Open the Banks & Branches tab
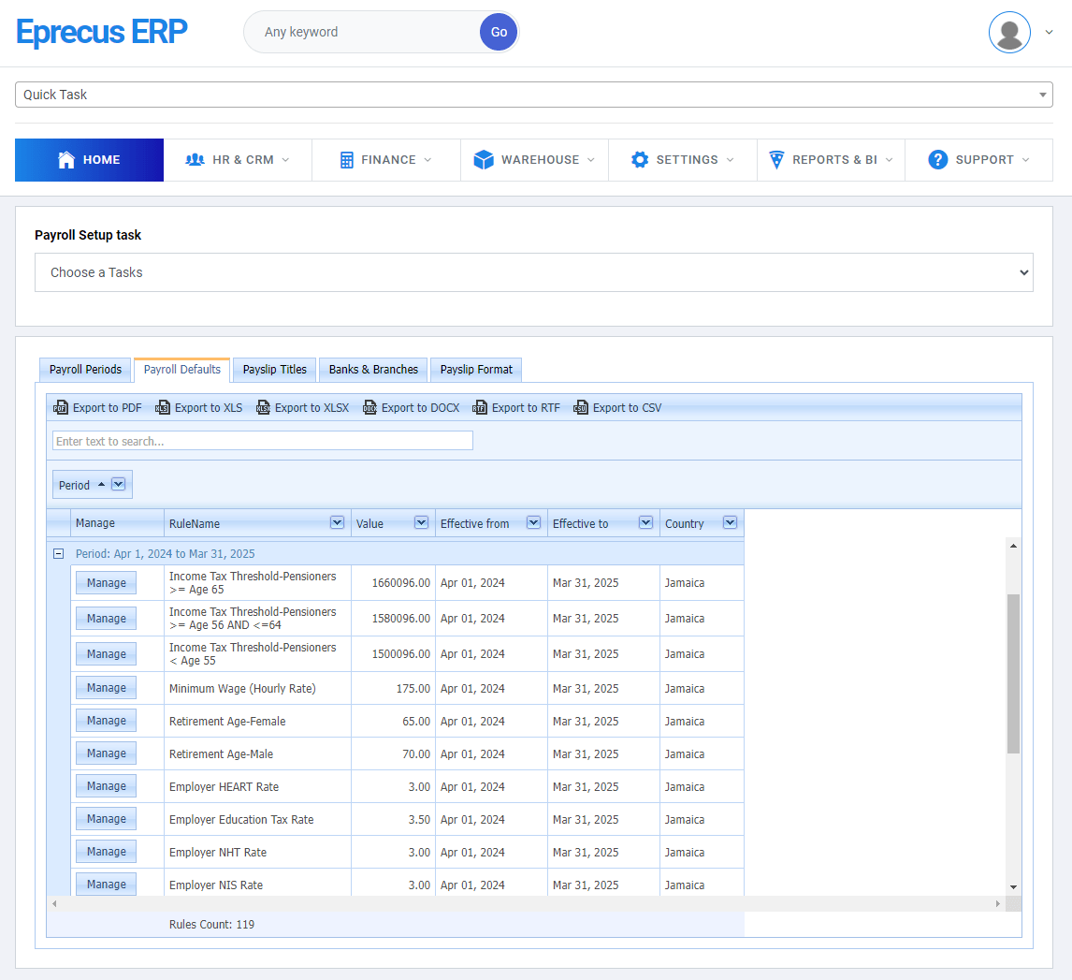Image resolution: width=1072 pixels, height=980 pixels. pyautogui.click(x=373, y=370)
